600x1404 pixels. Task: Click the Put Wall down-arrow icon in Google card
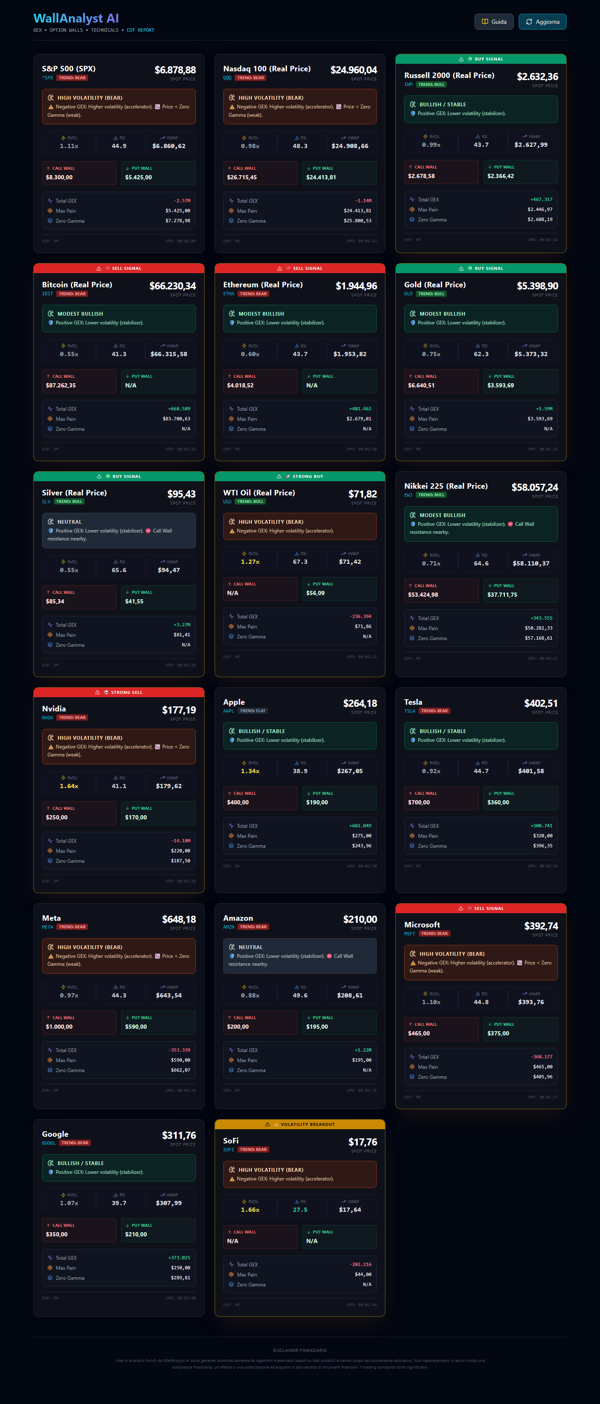[x=127, y=1225]
